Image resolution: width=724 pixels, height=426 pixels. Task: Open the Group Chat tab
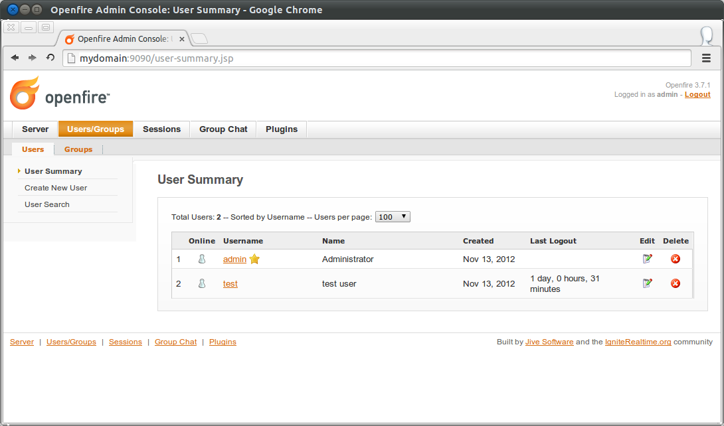(x=223, y=129)
